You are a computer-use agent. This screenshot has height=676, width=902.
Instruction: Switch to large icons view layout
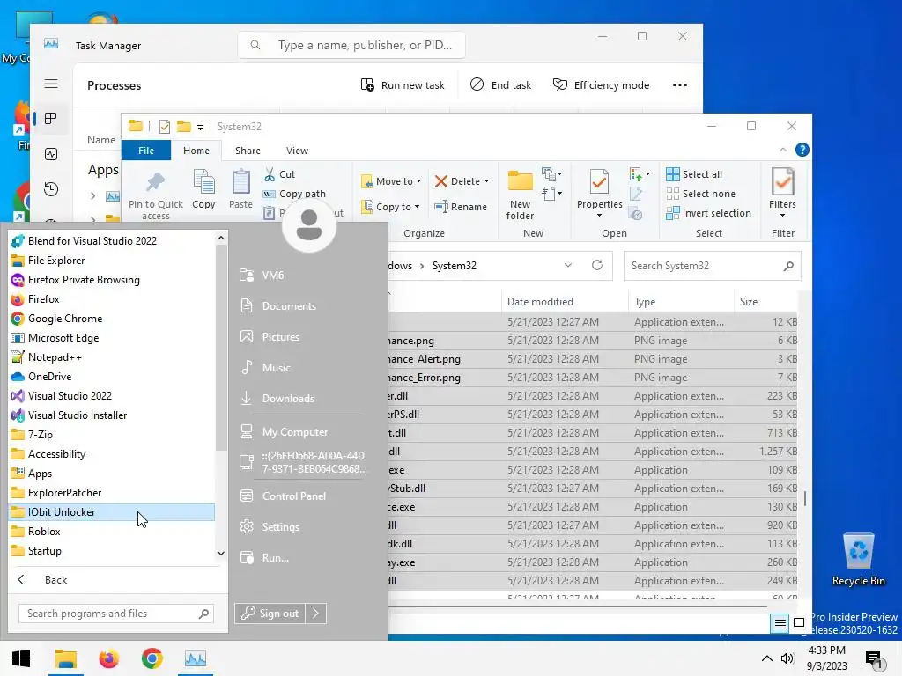click(x=798, y=623)
